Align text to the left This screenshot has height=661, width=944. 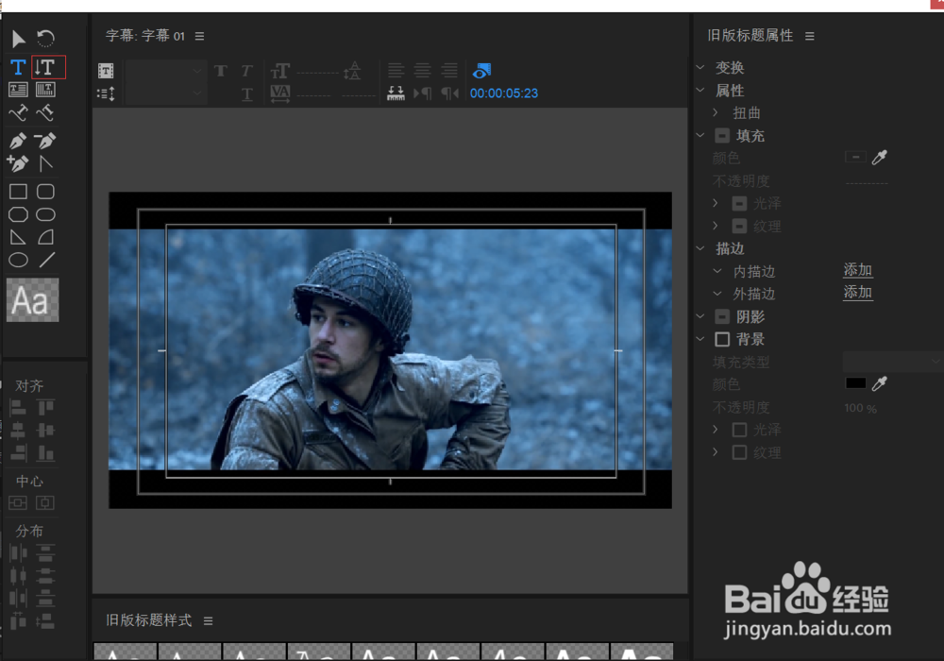[x=396, y=71]
